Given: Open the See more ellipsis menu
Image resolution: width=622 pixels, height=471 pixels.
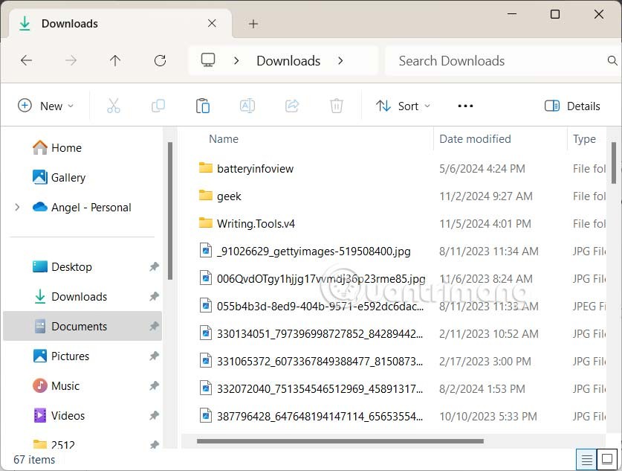Looking at the screenshot, I should [465, 106].
